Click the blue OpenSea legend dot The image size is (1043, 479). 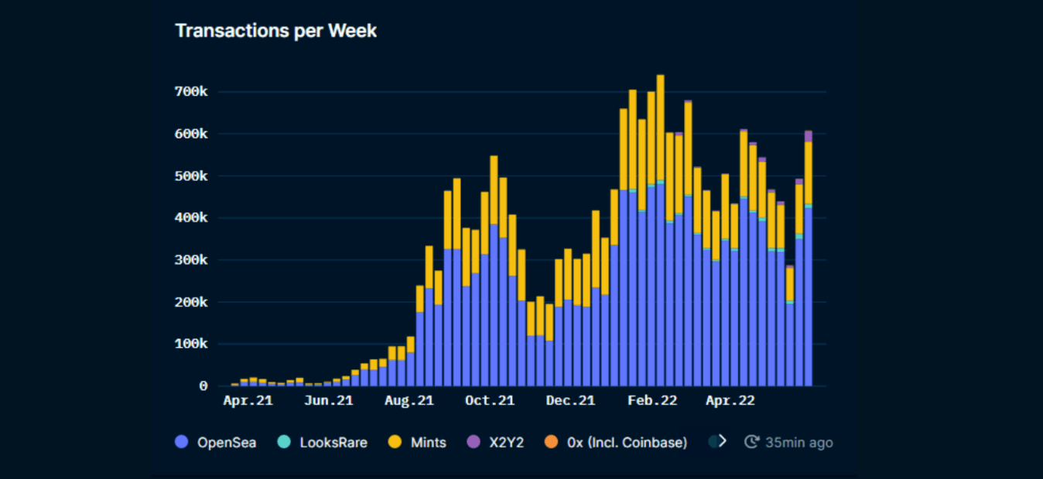[182, 443]
